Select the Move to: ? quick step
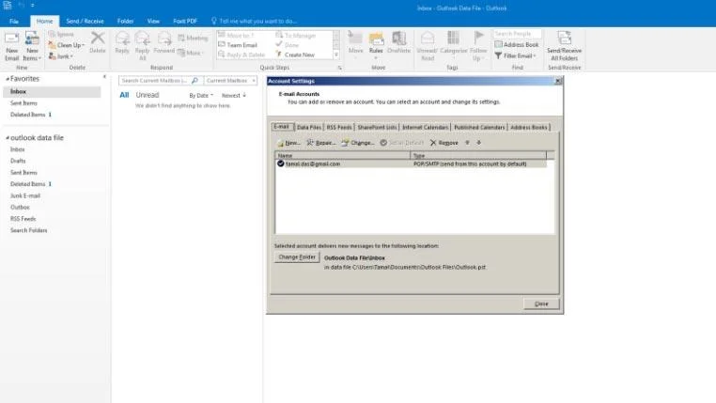Screen dimensions: 716x403 [x=237, y=35]
